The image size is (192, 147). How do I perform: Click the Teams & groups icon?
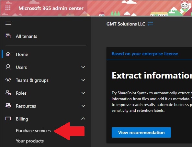pos(8,80)
